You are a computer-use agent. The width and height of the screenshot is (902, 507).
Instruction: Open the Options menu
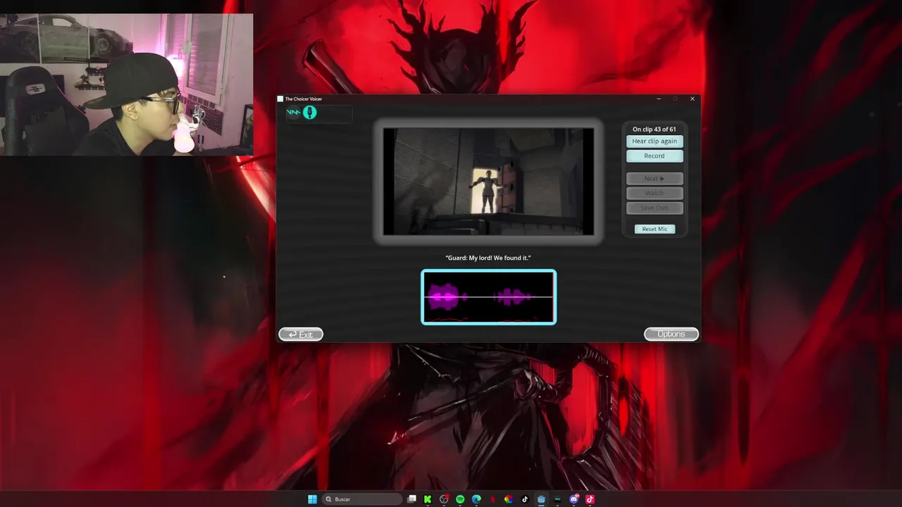tap(671, 334)
